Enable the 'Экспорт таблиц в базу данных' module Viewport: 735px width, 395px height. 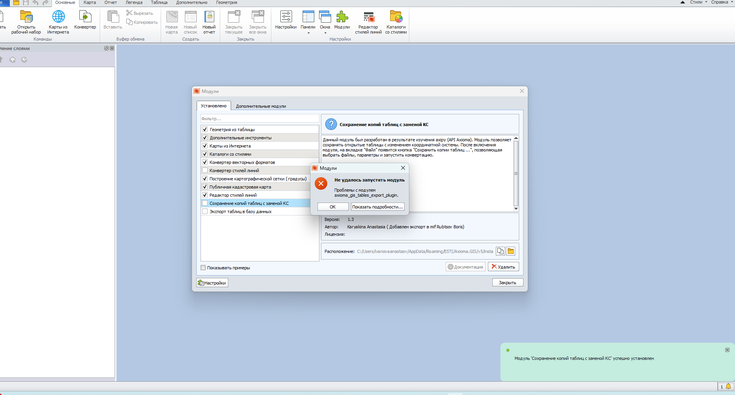[205, 212]
